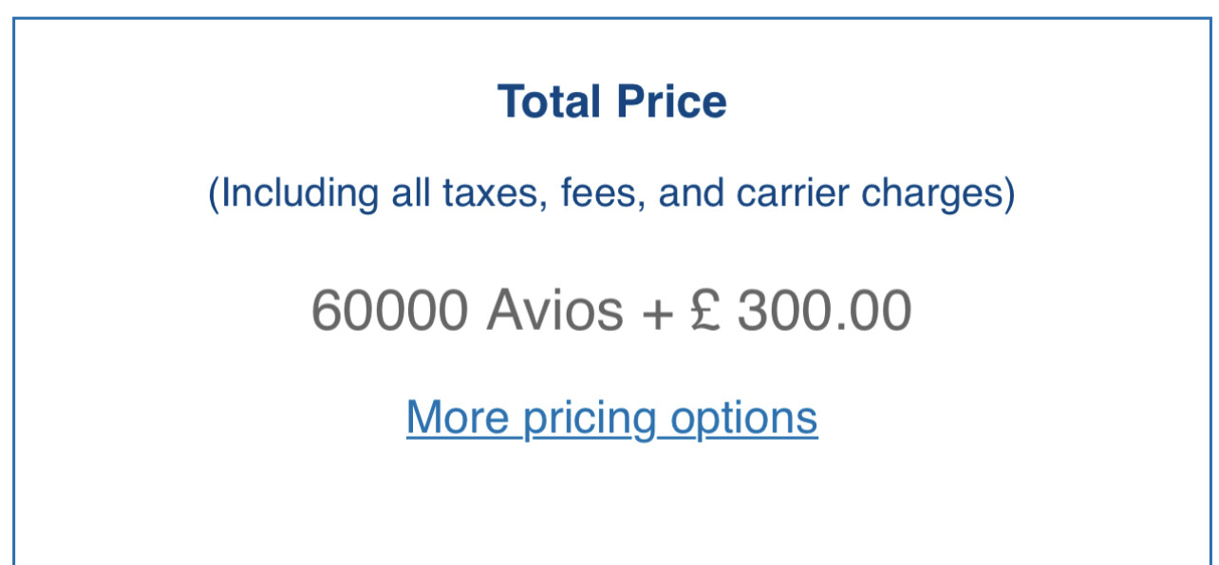This screenshot has width=1219, height=565.
Task: Click the word "Avios" in the price
Action: [x=555, y=310]
